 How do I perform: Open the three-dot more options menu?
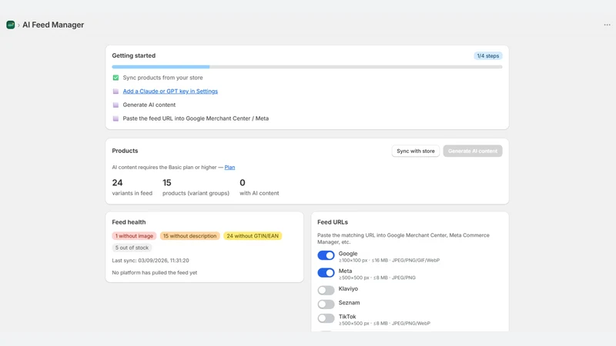(x=607, y=25)
